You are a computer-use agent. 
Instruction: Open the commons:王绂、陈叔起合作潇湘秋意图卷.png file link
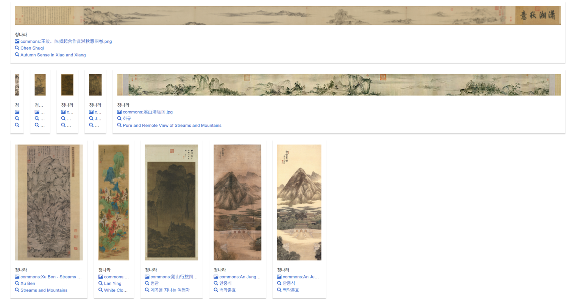coord(66,41)
